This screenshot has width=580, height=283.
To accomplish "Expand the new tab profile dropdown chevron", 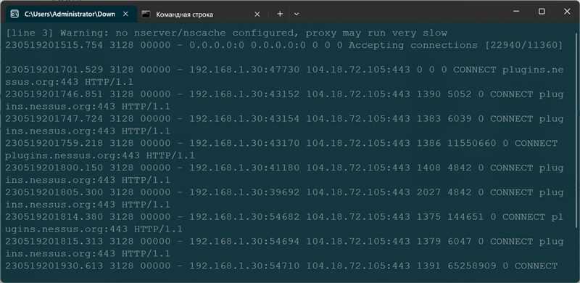I will point(297,14).
